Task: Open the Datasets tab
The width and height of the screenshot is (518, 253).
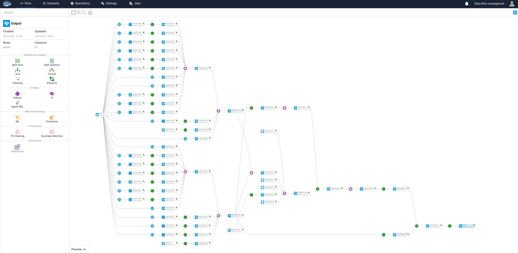Action: tap(51, 4)
